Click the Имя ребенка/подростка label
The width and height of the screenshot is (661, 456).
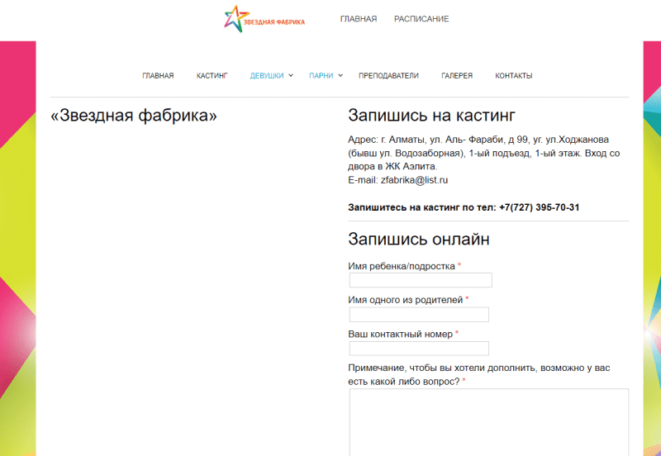402,266
